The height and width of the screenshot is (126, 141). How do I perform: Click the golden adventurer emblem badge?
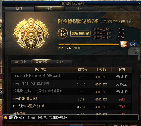click(x=31, y=34)
